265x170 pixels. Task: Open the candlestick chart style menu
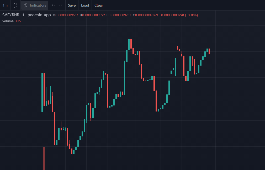(x=15, y=5)
